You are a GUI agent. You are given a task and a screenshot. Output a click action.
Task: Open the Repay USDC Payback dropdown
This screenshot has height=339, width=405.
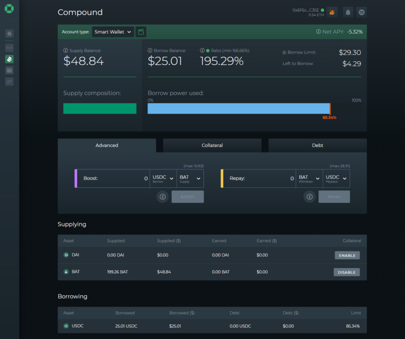[x=336, y=179]
